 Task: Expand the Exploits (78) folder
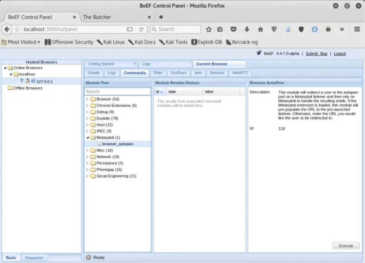pos(88,118)
